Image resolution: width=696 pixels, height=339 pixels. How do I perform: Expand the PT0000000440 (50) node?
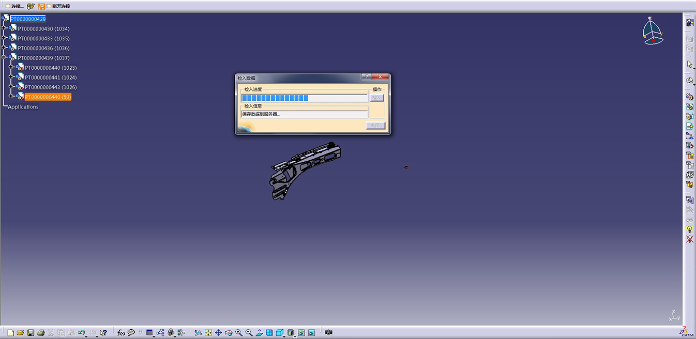coord(11,96)
